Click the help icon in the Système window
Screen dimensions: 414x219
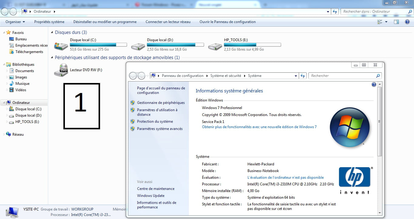click(374, 85)
